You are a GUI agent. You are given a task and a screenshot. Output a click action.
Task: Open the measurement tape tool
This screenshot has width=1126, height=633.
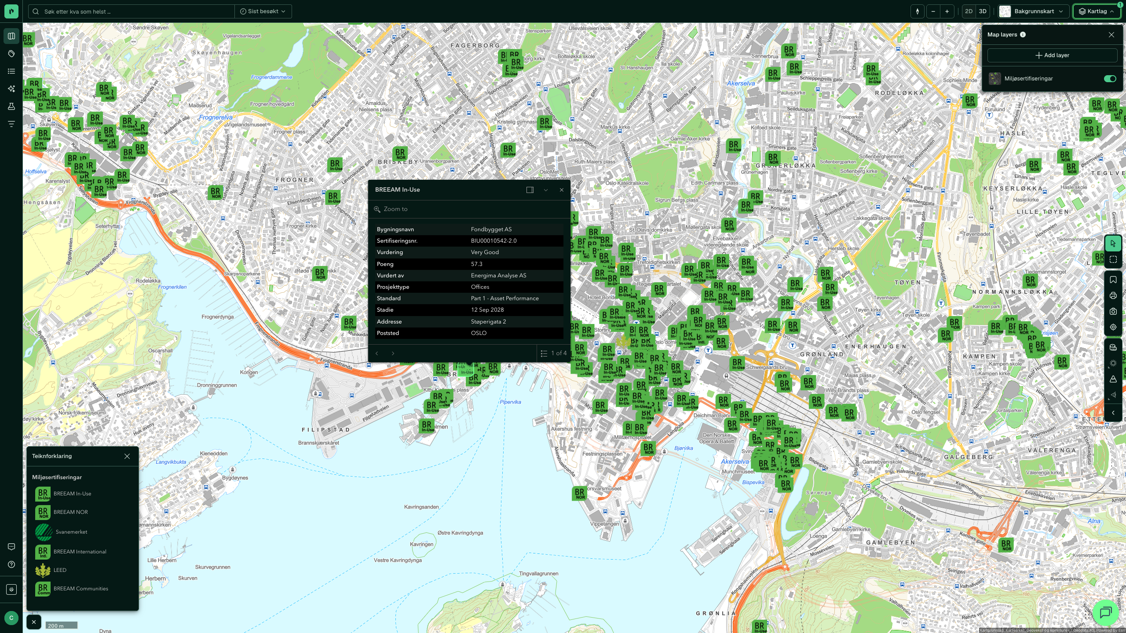click(x=1113, y=347)
